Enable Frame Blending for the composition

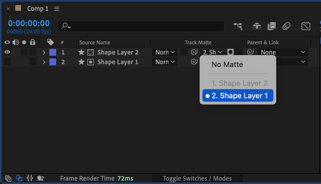pos(271,26)
